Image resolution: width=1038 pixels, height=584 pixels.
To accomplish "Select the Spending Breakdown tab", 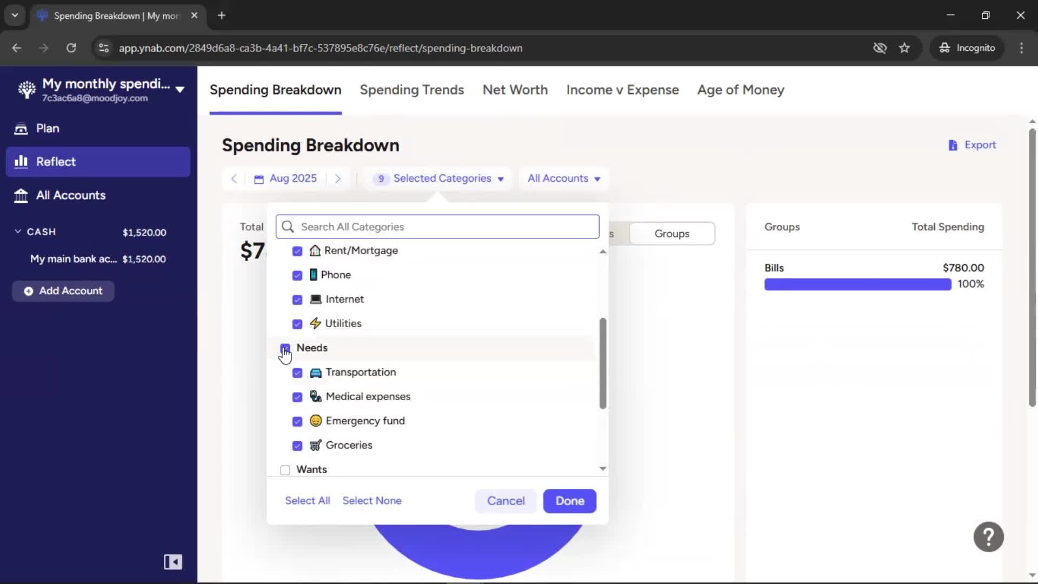I will 275,90.
